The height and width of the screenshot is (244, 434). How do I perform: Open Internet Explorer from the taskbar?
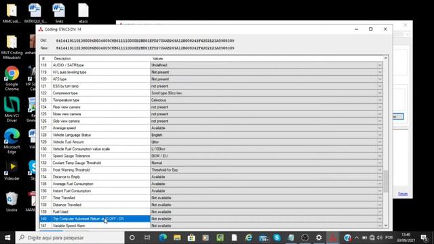pos(249,238)
